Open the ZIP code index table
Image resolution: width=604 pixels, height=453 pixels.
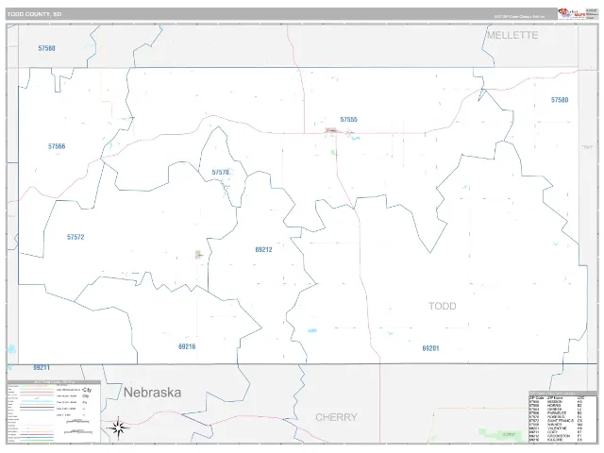(562, 418)
